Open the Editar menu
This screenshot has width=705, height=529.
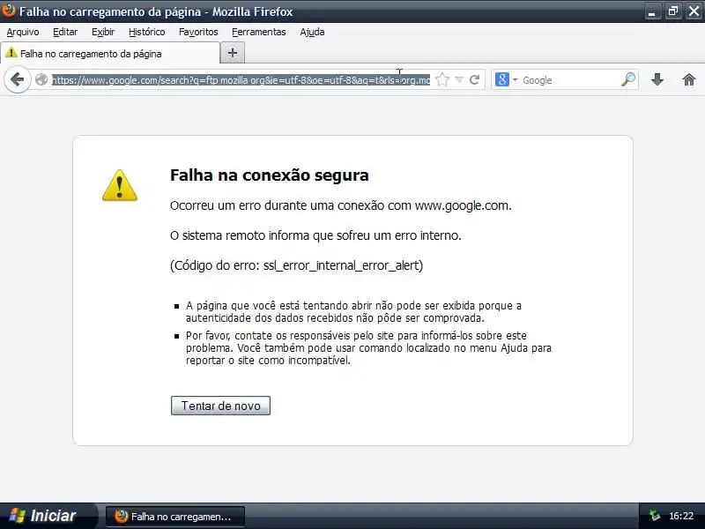click(x=65, y=32)
